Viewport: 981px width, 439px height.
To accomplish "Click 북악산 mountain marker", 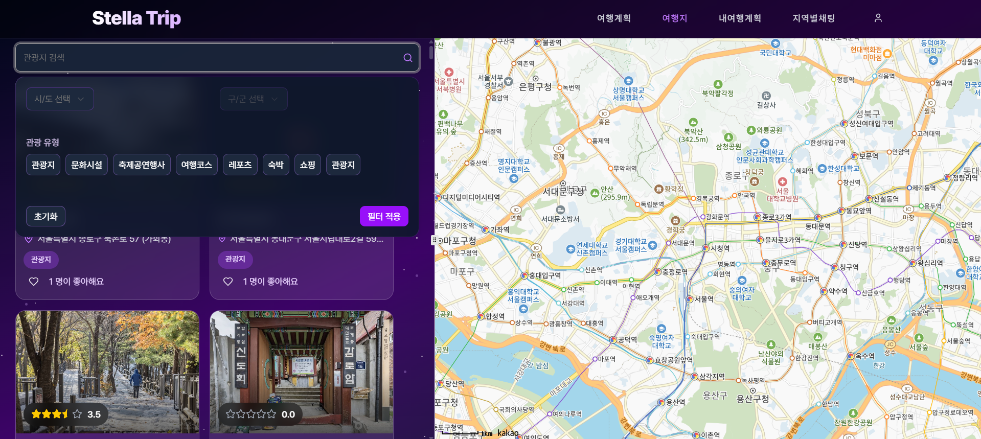I will 693,123.
